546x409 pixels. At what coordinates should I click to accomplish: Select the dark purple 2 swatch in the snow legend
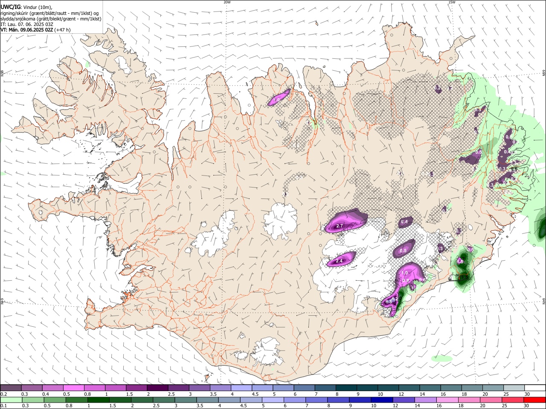coord(157,388)
